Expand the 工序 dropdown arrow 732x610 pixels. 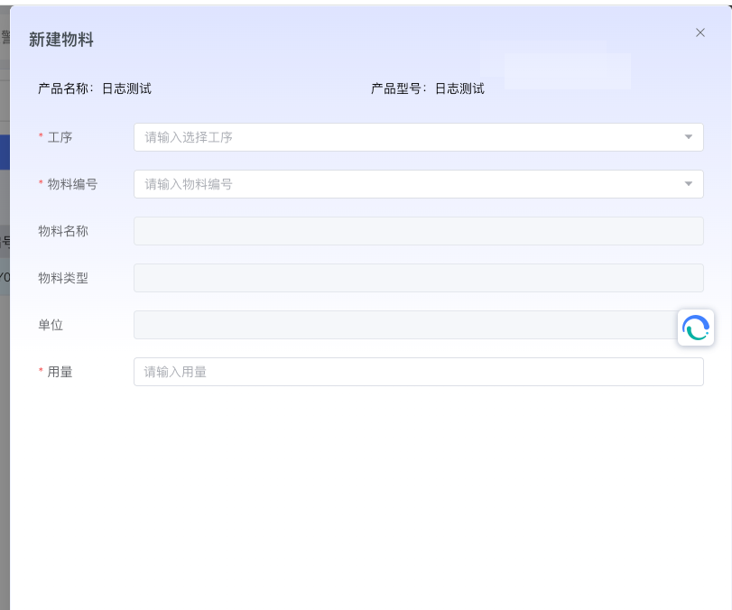(x=688, y=137)
